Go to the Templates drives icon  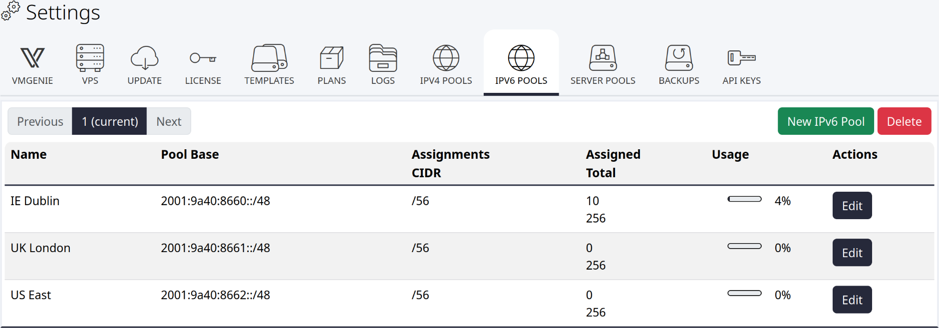click(269, 58)
